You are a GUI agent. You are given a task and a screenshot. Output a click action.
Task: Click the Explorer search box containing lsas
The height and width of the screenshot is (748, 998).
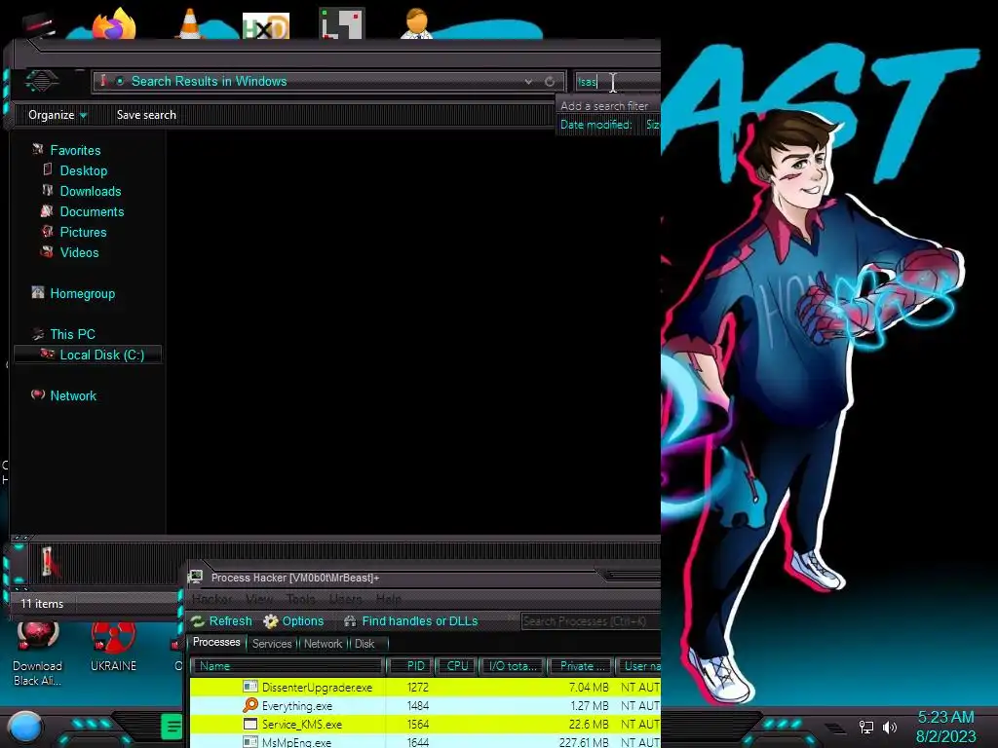point(617,82)
